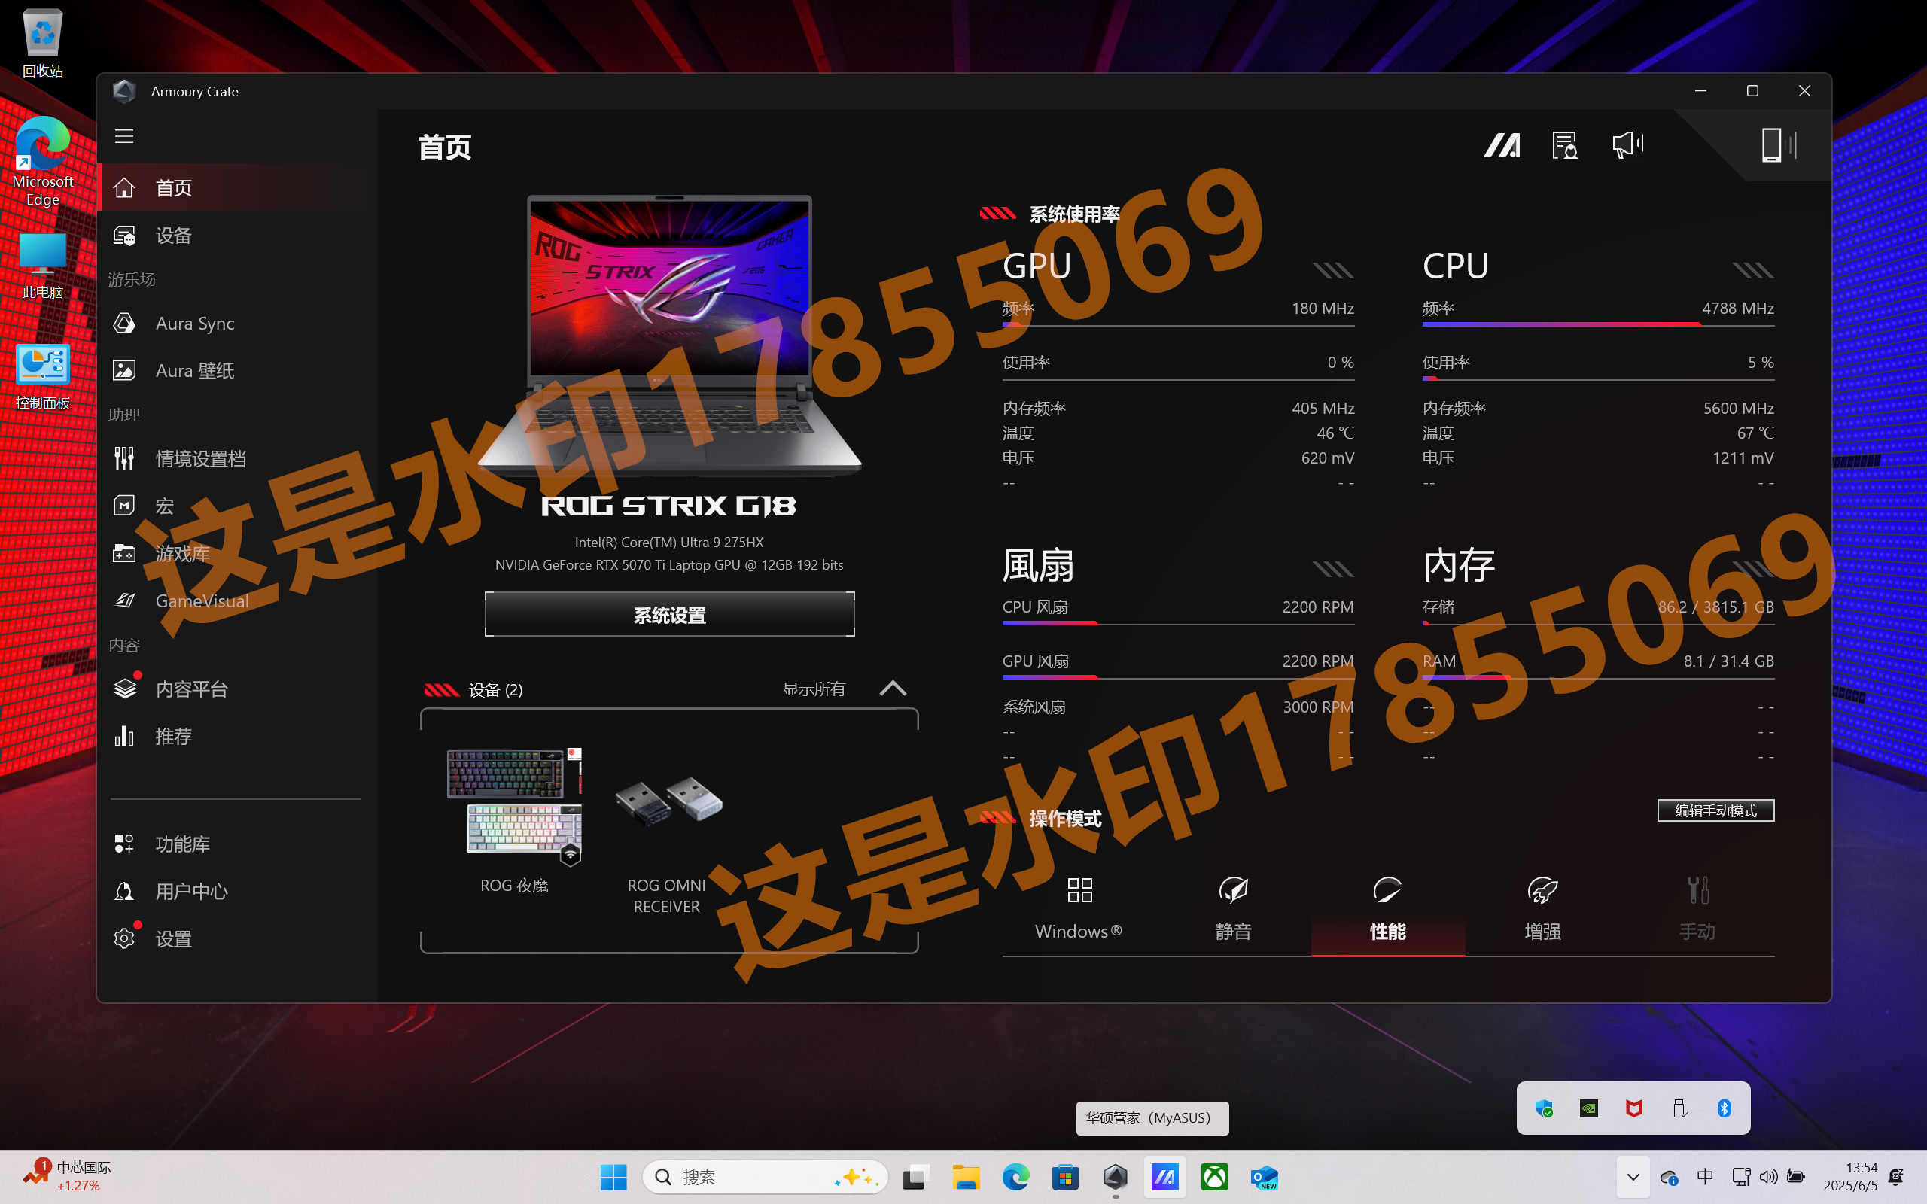The width and height of the screenshot is (1927, 1204).
Task: Open 设置 settings in the sidebar
Action: click(x=173, y=938)
